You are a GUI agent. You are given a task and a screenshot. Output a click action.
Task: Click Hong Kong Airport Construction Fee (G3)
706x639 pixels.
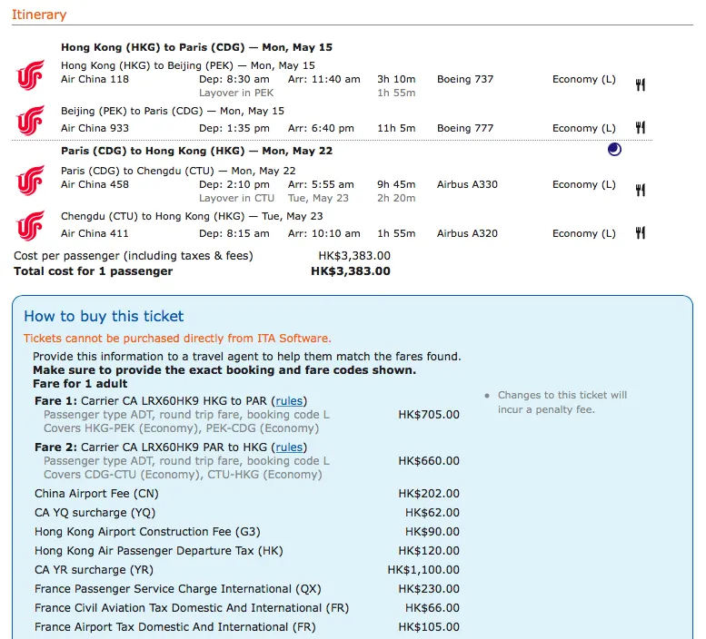pos(147,532)
